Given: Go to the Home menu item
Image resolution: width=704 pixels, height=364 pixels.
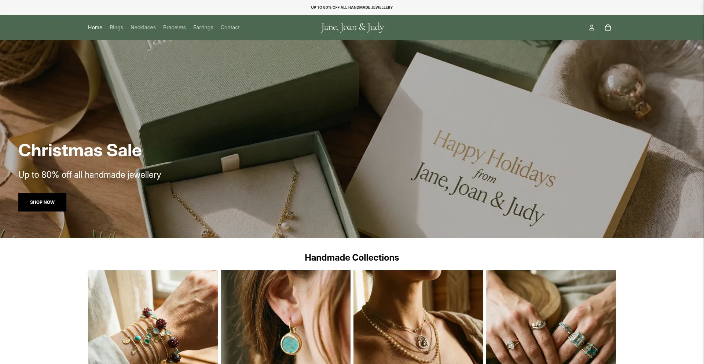Looking at the screenshot, I should 95,27.
